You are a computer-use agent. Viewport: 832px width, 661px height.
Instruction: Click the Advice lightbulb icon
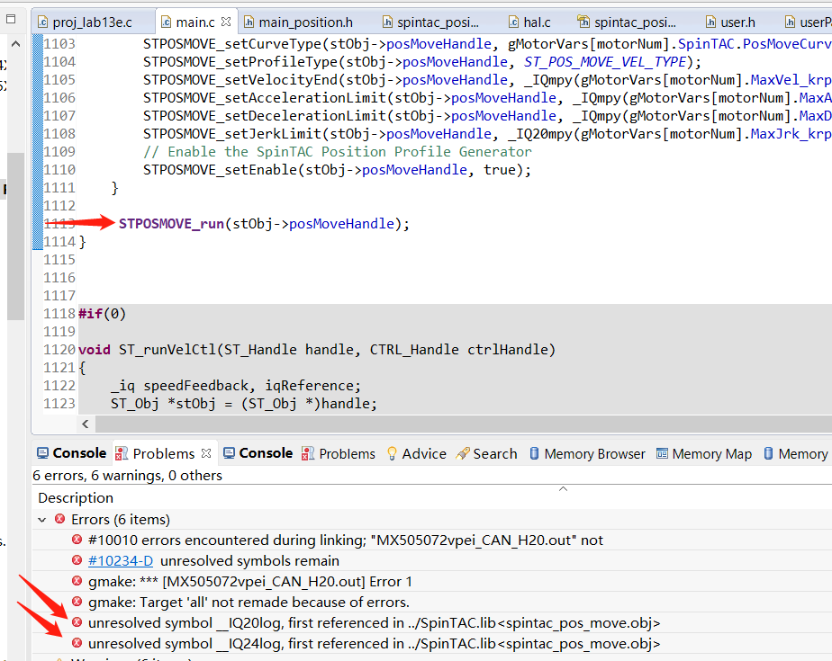[392, 454]
